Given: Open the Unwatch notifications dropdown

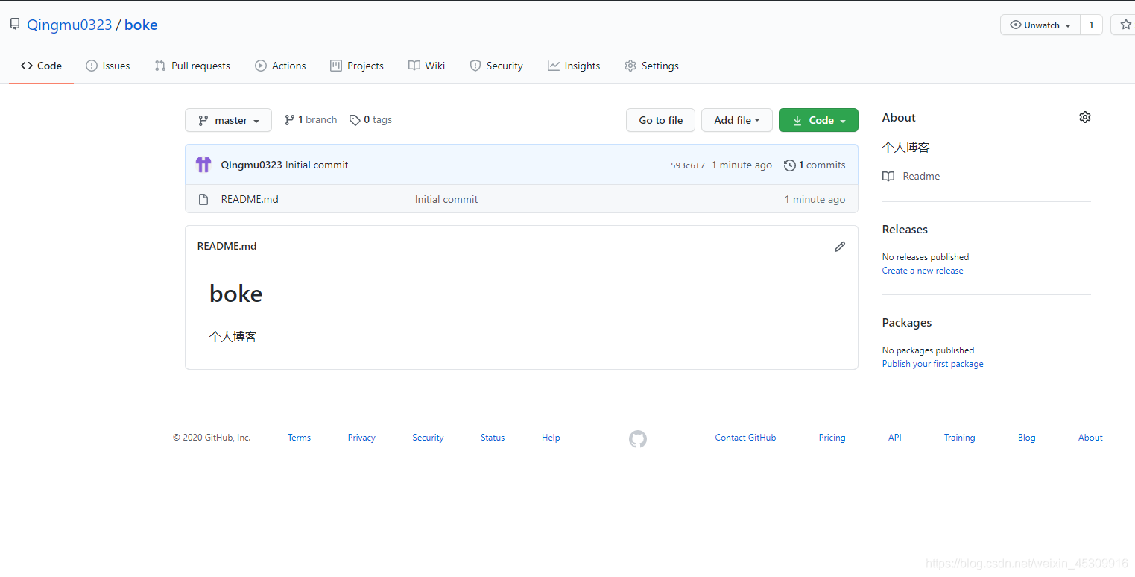Looking at the screenshot, I should pyautogui.click(x=1040, y=25).
